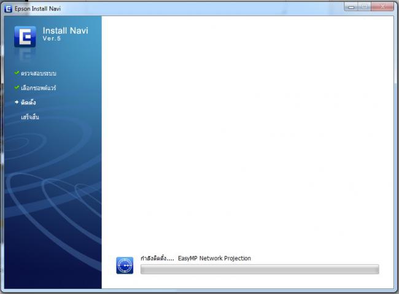Select the ตรวจสอบระบบ step
399x294 pixels.
point(39,73)
